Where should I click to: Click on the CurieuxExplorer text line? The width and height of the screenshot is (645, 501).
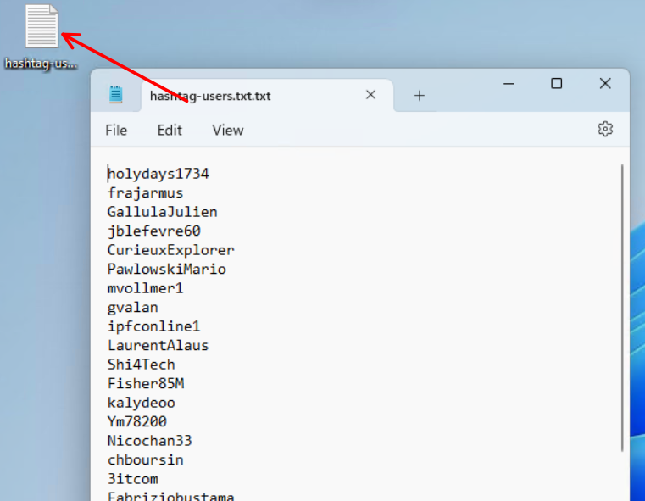[170, 250]
